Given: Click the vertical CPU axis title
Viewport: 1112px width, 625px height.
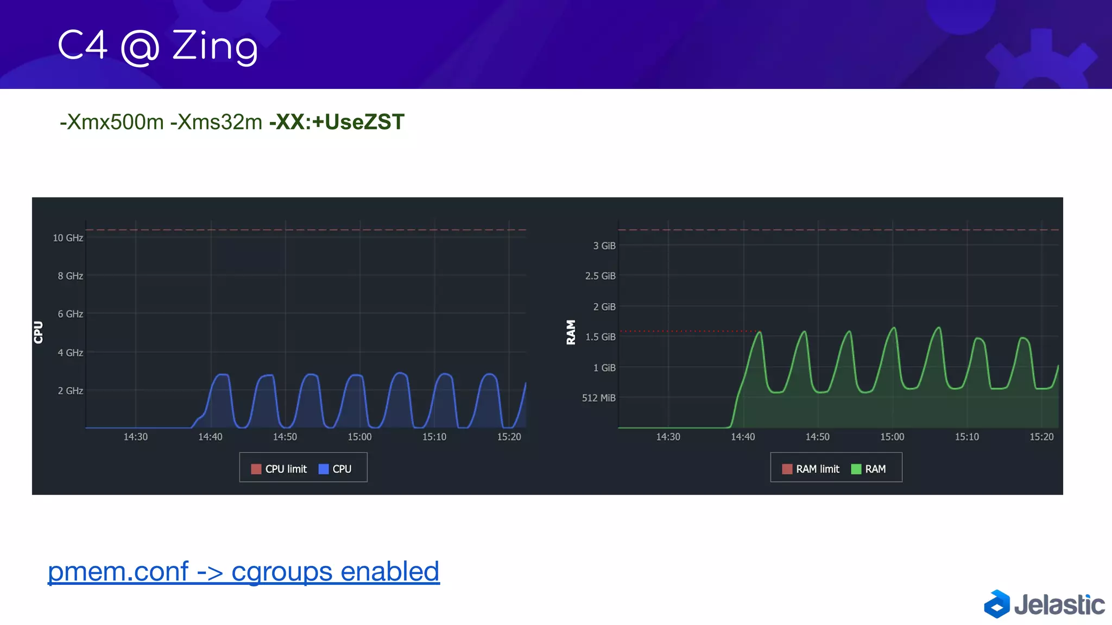Looking at the screenshot, I should coord(39,333).
